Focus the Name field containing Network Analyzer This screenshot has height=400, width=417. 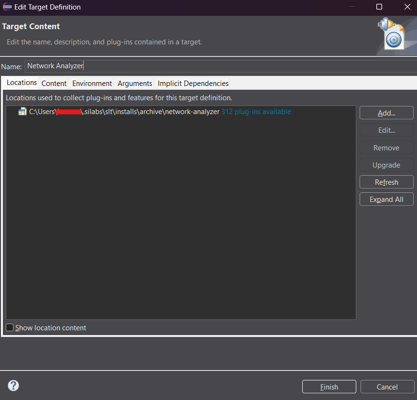point(221,66)
